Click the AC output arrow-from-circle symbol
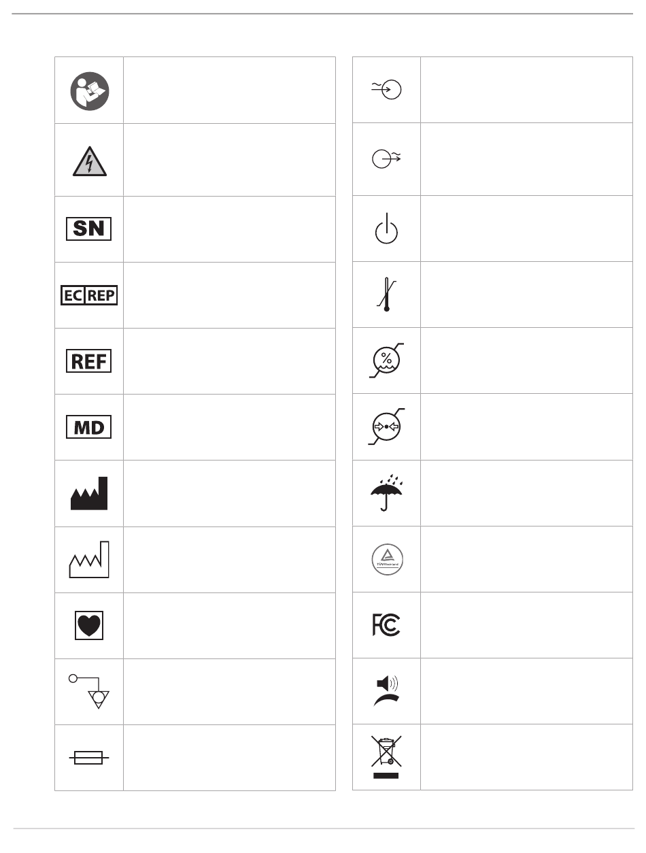 tap(386, 159)
